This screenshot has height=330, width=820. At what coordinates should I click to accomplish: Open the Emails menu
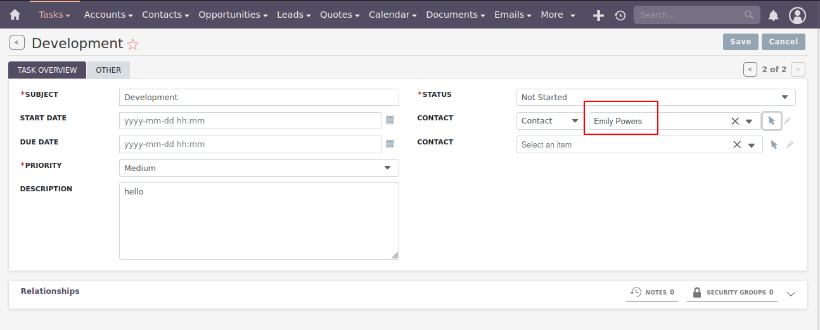pyautogui.click(x=513, y=15)
